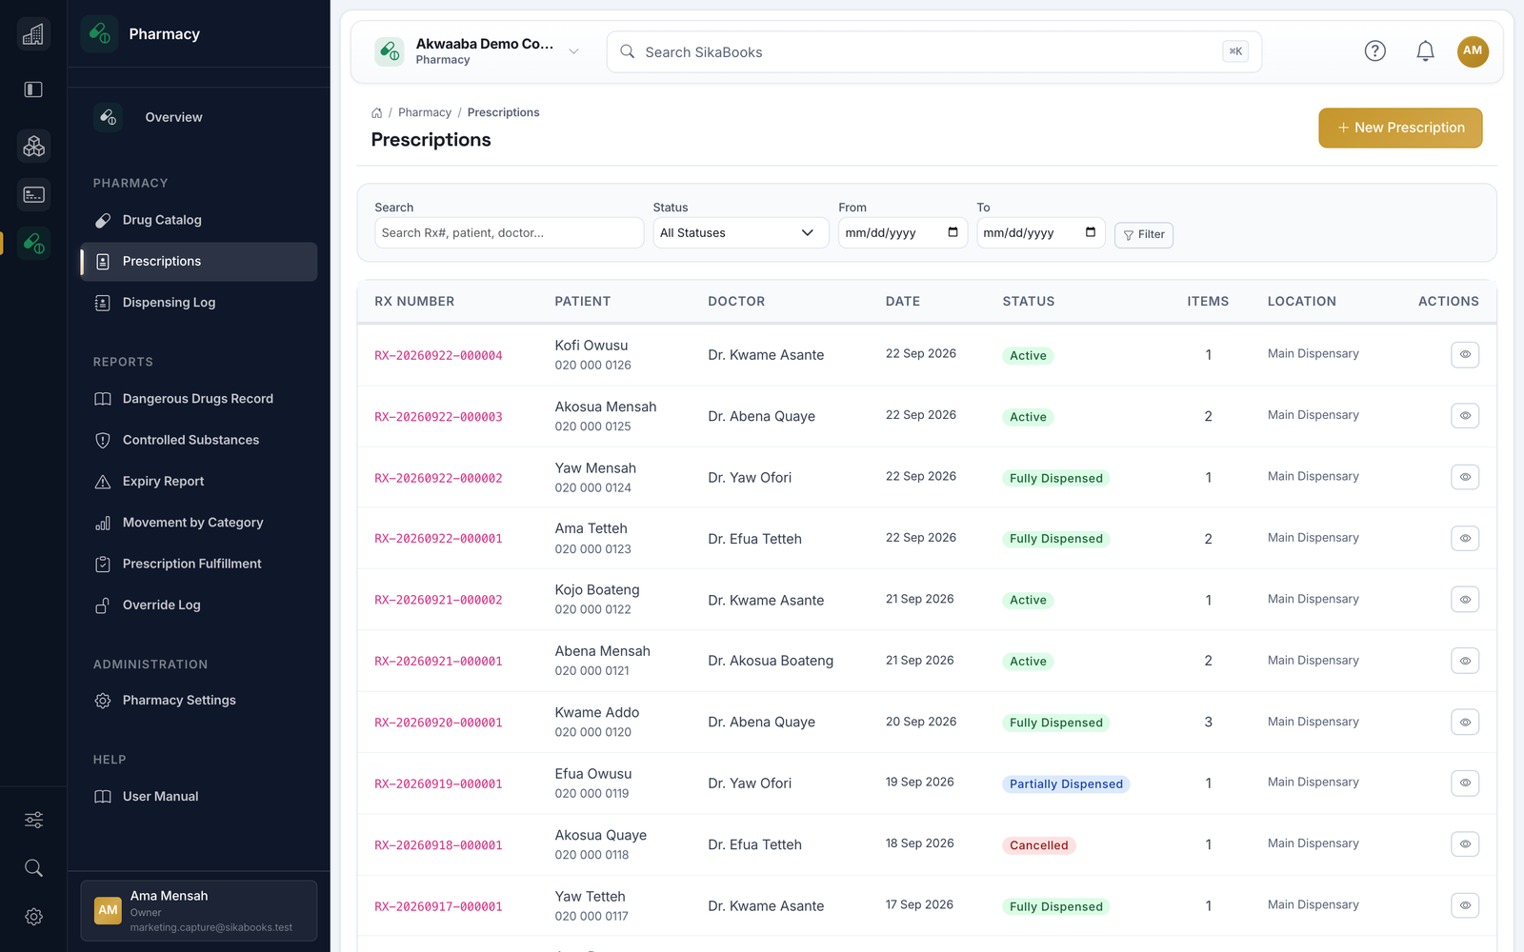This screenshot has width=1524, height=952.
Task: View Efua Owusu's prescription details
Action: (1465, 783)
